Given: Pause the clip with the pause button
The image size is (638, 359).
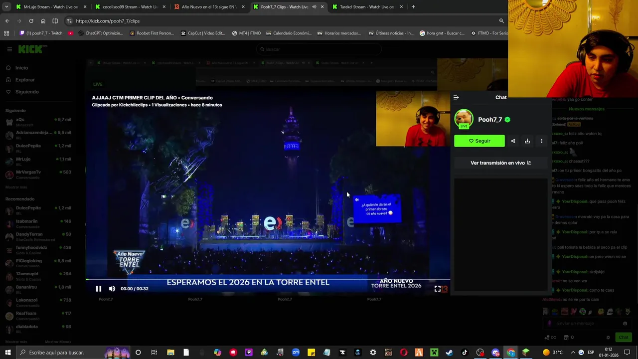Looking at the screenshot, I should click(x=99, y=289).
